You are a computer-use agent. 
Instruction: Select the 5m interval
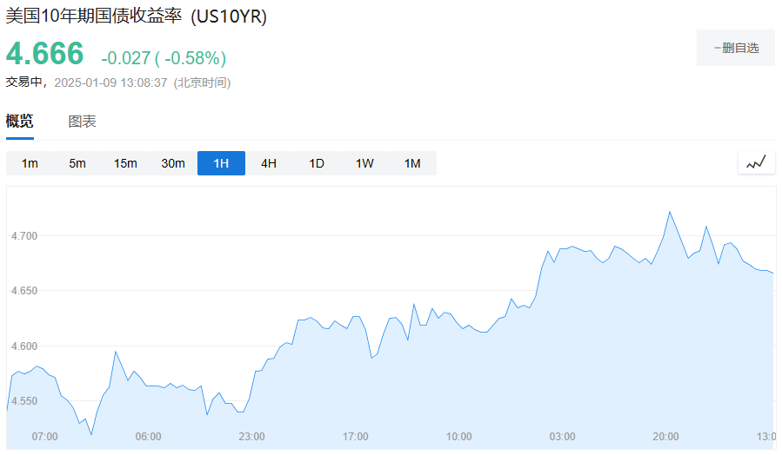point(77,163)
